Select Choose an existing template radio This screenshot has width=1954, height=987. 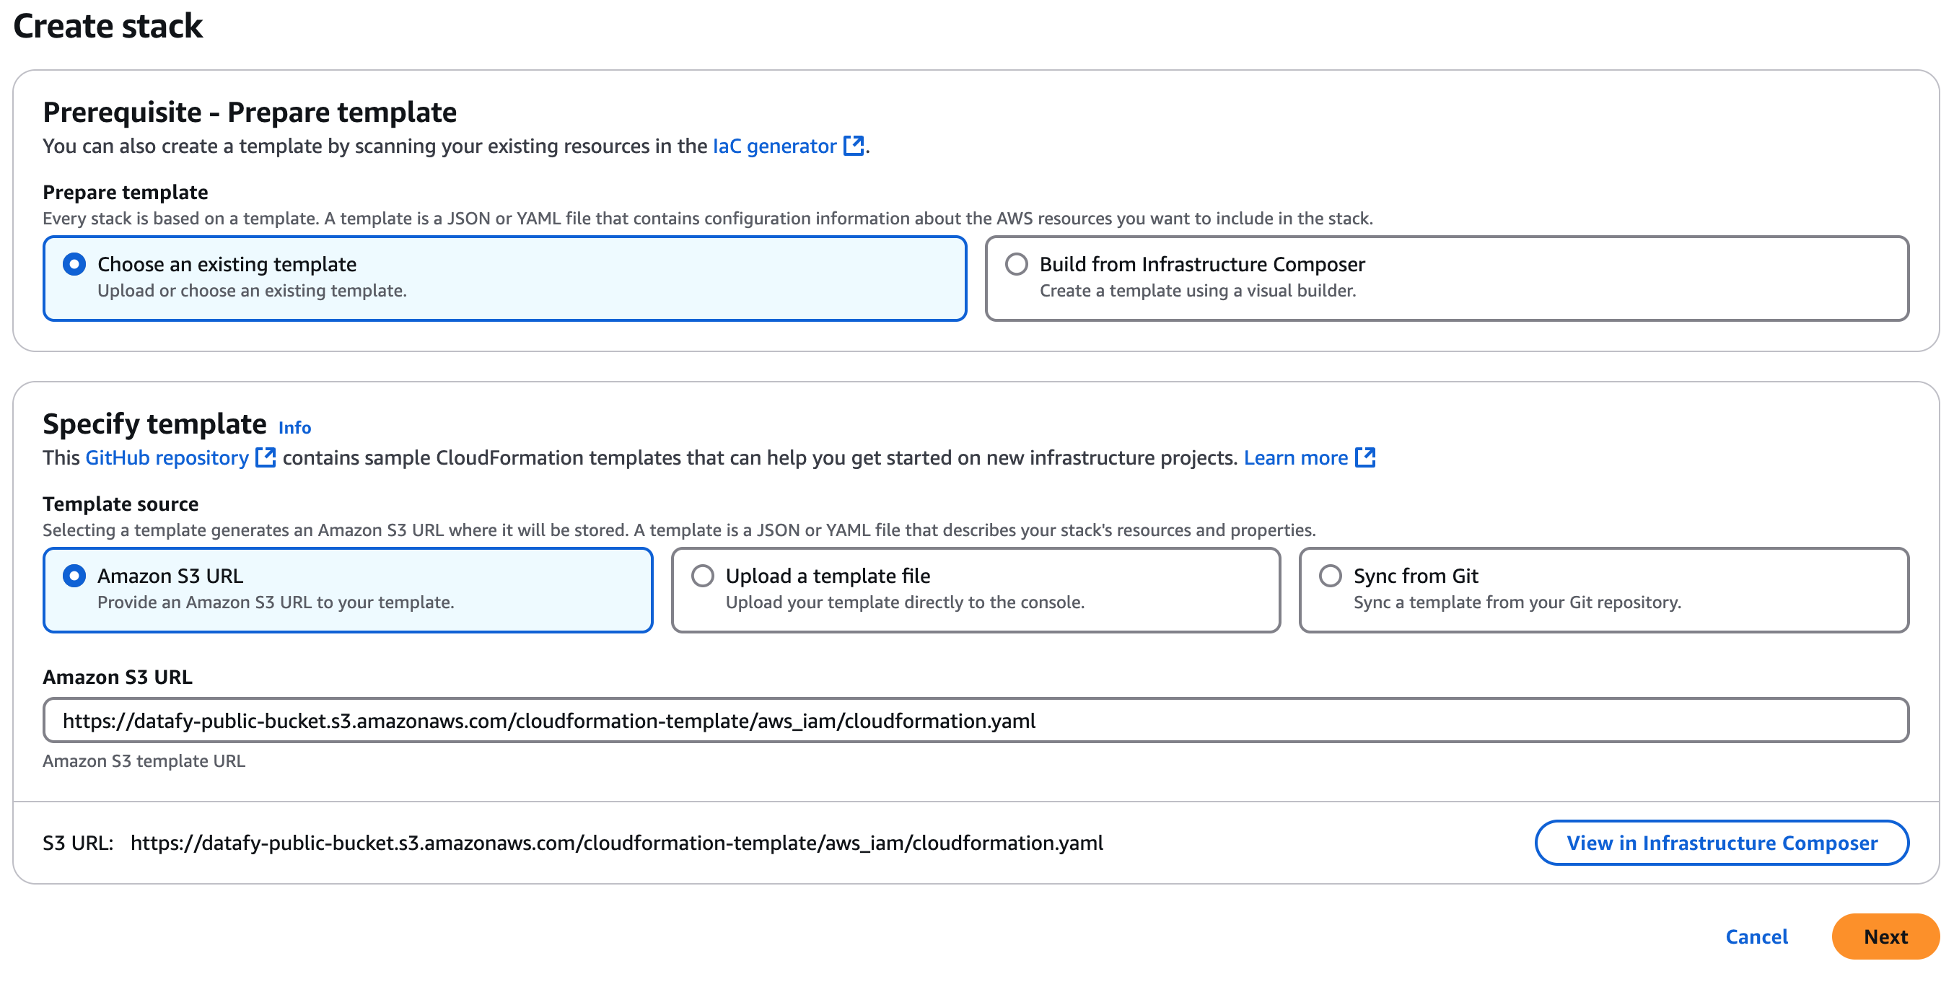click(x=74, y=264)
